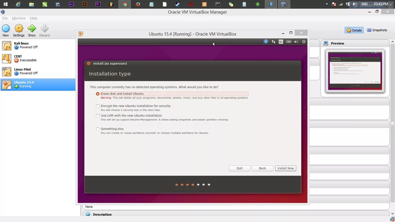Viewport: 395px width, 222px height.
Task: Launch After Effects from the taskbar
Action: coord(71,4)
